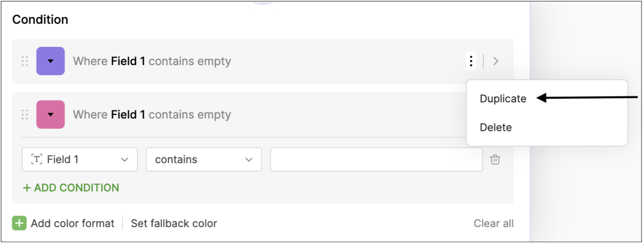Viewport: 644px width, 244px height.
Task: Grab the drag handle of the purple rule
Action: 25,61
